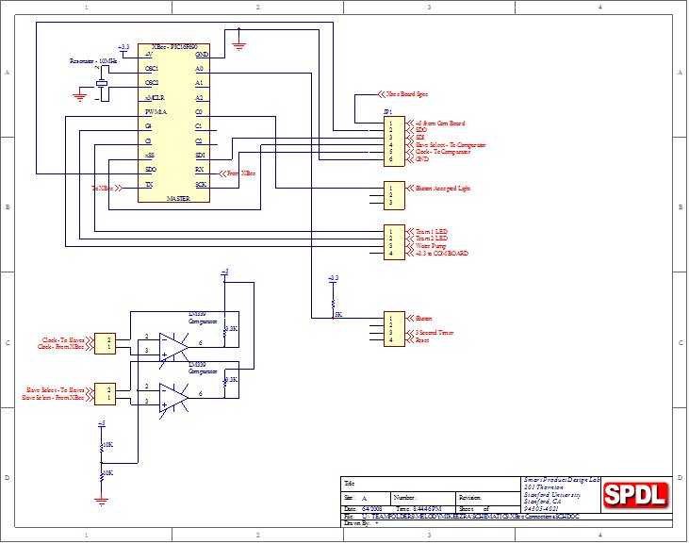Select the Slave Select two-pin connector

[109, 393]
